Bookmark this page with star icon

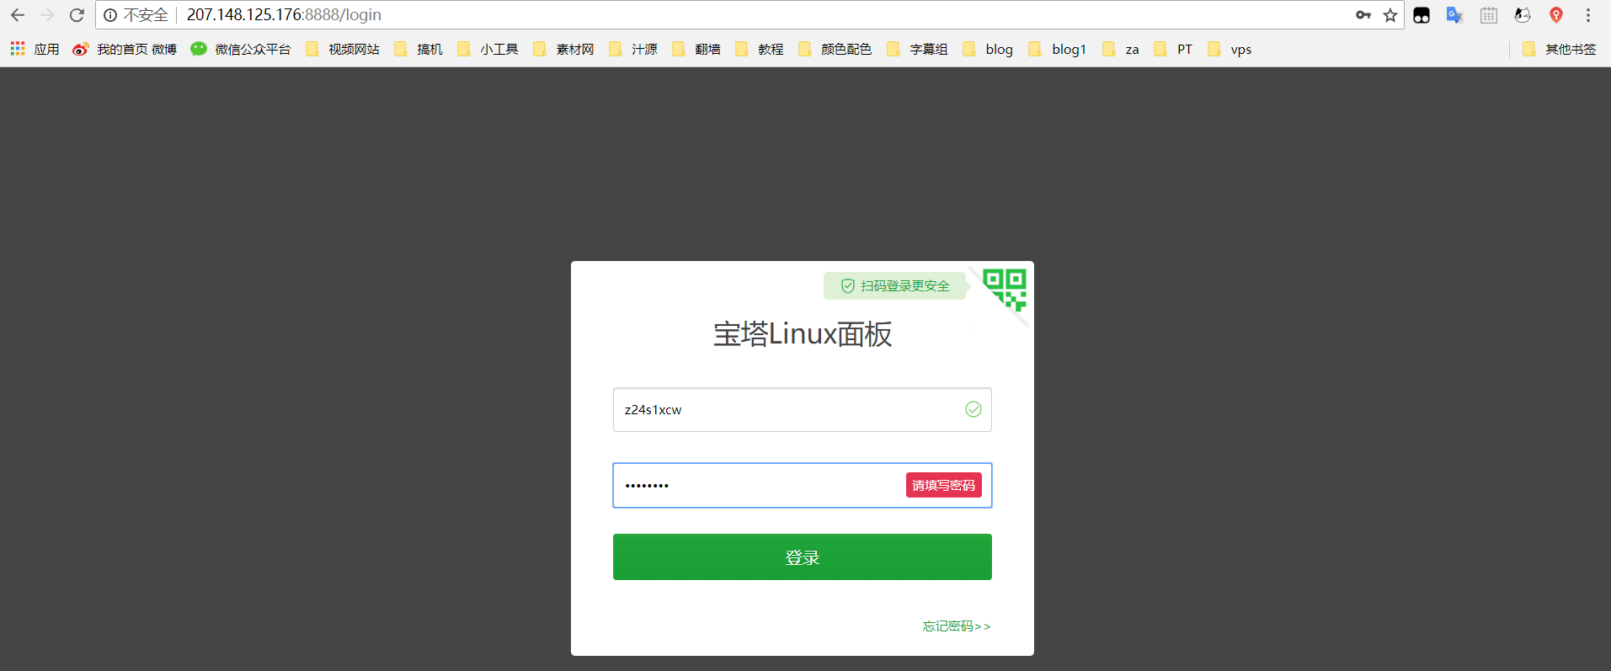pyautogui.click(x=1390, y=15)
